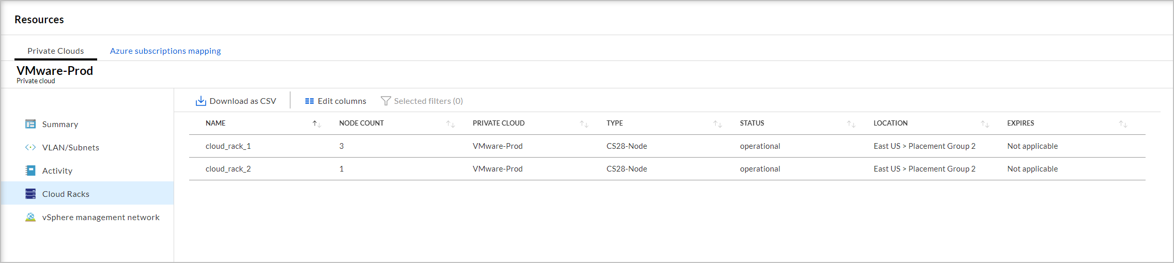Click the Activity sidebar icon

[x=30, y=171]
